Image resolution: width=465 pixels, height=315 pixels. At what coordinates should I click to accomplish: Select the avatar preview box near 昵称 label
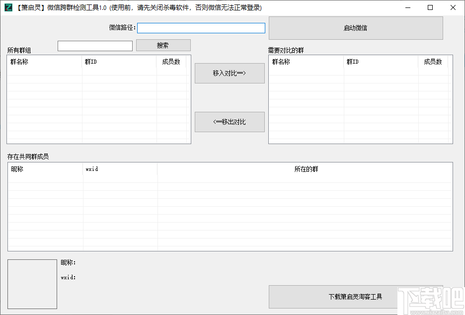[32, 283]
